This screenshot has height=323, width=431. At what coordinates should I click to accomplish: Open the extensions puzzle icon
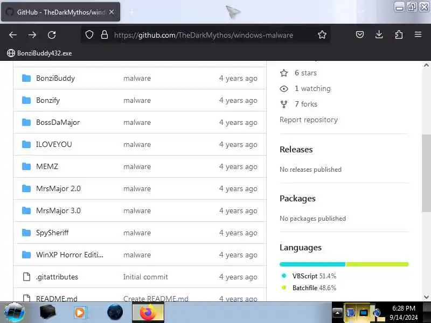(x=399, y=34)
